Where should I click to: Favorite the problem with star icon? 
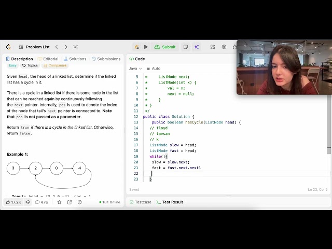click(x=59, y=202)
